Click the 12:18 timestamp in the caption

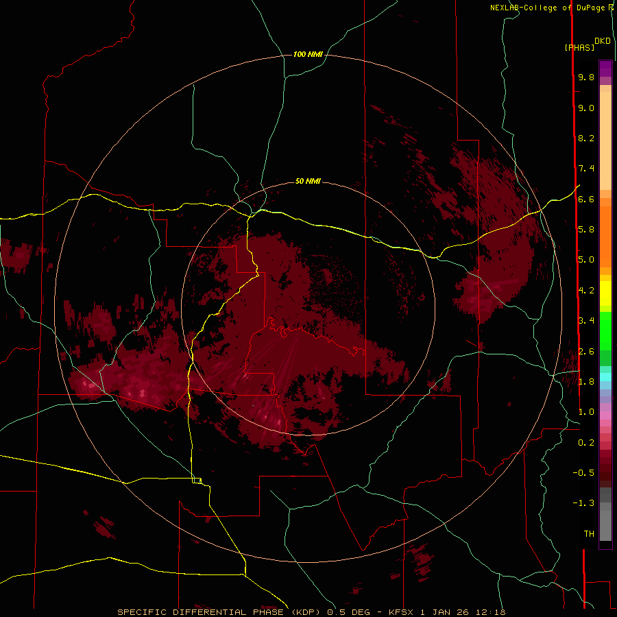click(490, 612)
